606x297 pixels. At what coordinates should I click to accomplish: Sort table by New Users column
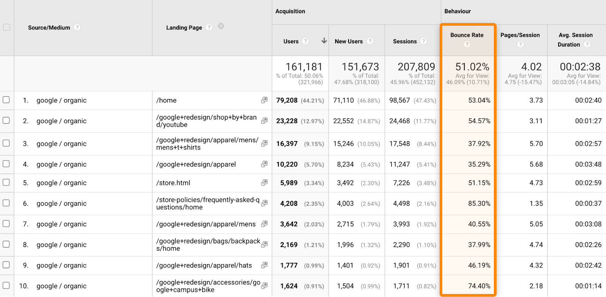pyautogui.click(x=348, y=41)
